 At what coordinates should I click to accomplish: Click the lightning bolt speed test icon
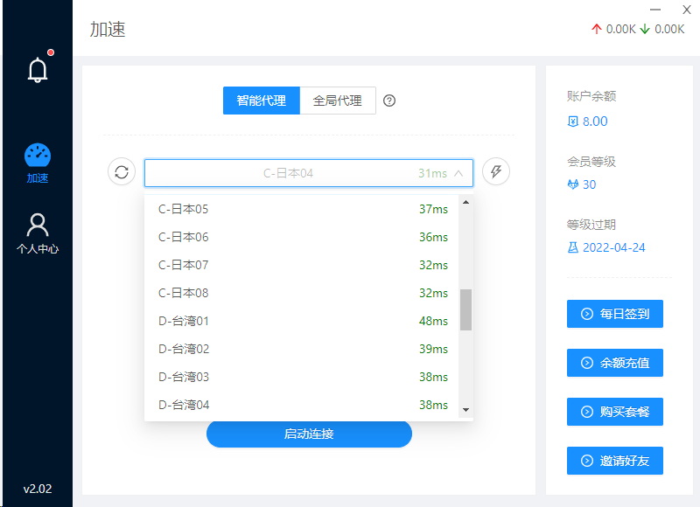click(496, 172)
